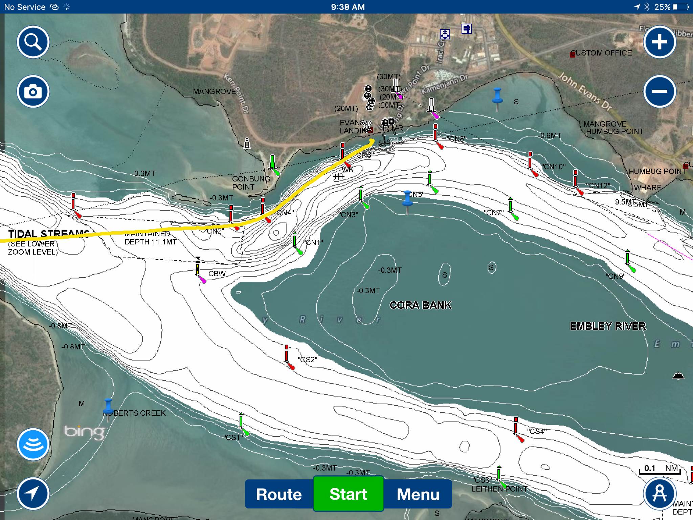Tap blue pin east of Kamenjarin Dr
Image resolution: width=693 pixels, height=520 pixels.
(x=497, y=96)
